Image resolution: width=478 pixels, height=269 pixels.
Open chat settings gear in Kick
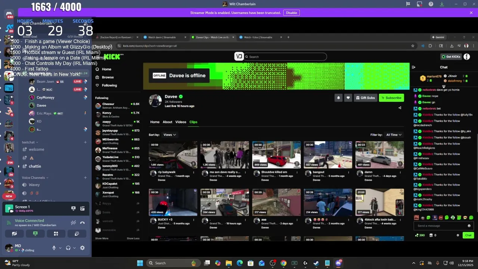(x=458, y=235)
